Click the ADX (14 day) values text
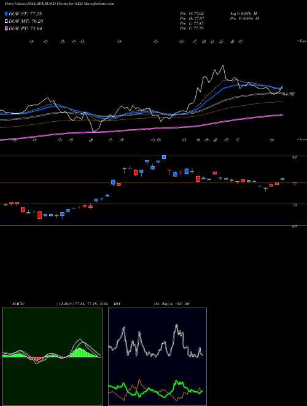This screenshot has height=406, width=307. click(x=171, y=304)
